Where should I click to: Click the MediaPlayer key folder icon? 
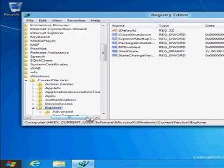click(x=26, y=41)
